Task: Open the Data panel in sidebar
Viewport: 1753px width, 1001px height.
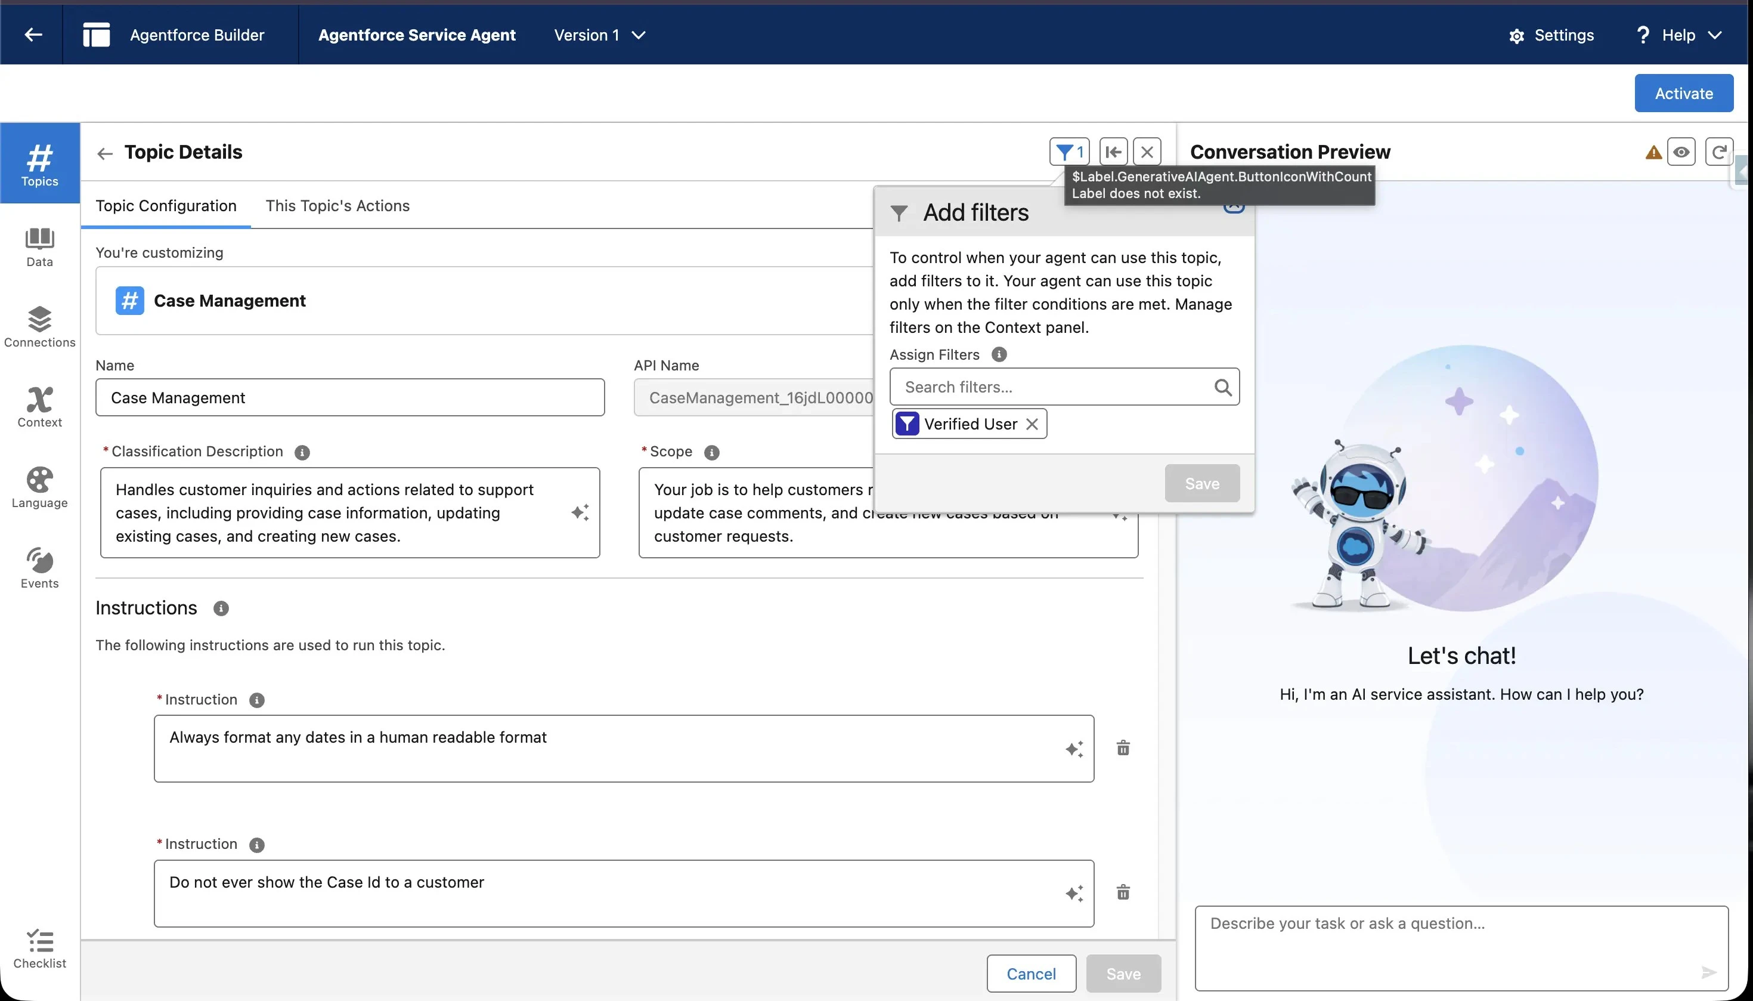Action: [39, 247]
